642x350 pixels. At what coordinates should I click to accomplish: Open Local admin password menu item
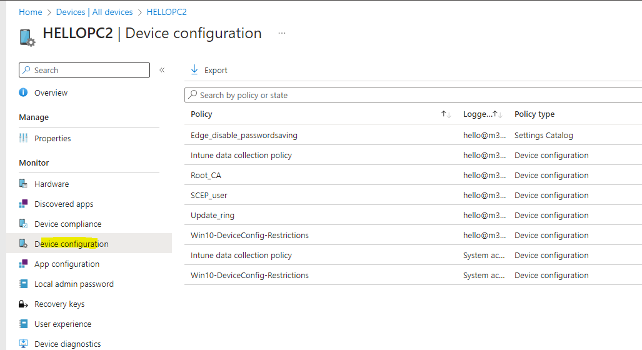point(74,284)
